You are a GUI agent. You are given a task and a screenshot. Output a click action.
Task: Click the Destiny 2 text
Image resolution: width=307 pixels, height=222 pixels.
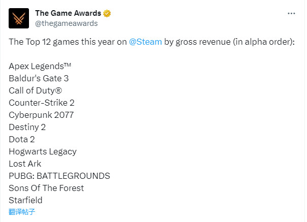pos(27,127)
